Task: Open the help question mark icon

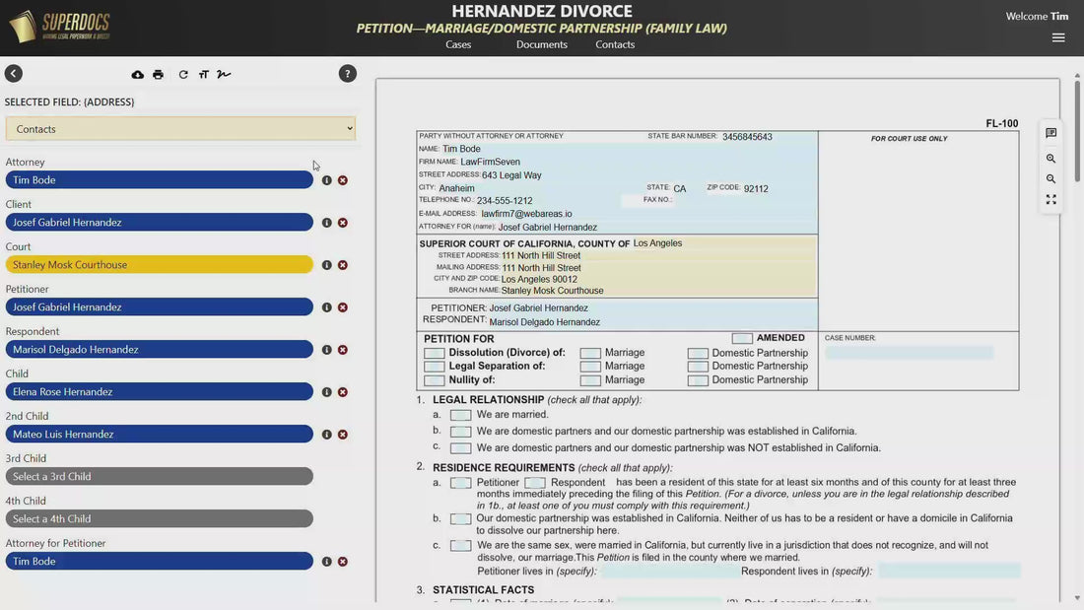Action: [x=348, y=73]
